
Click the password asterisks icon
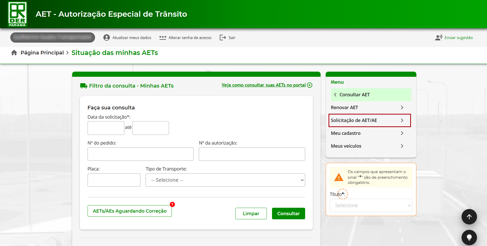coord(163,37)
